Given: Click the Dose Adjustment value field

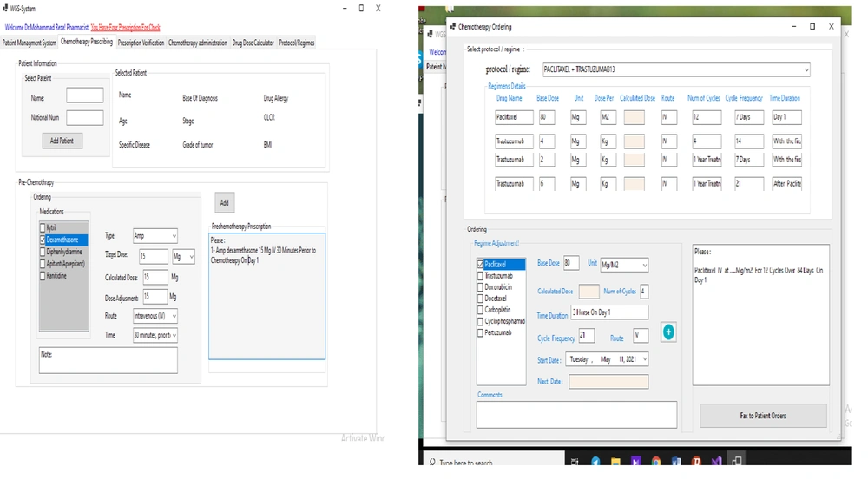Looking at the screenshot, I should click(x=155, y=297).
